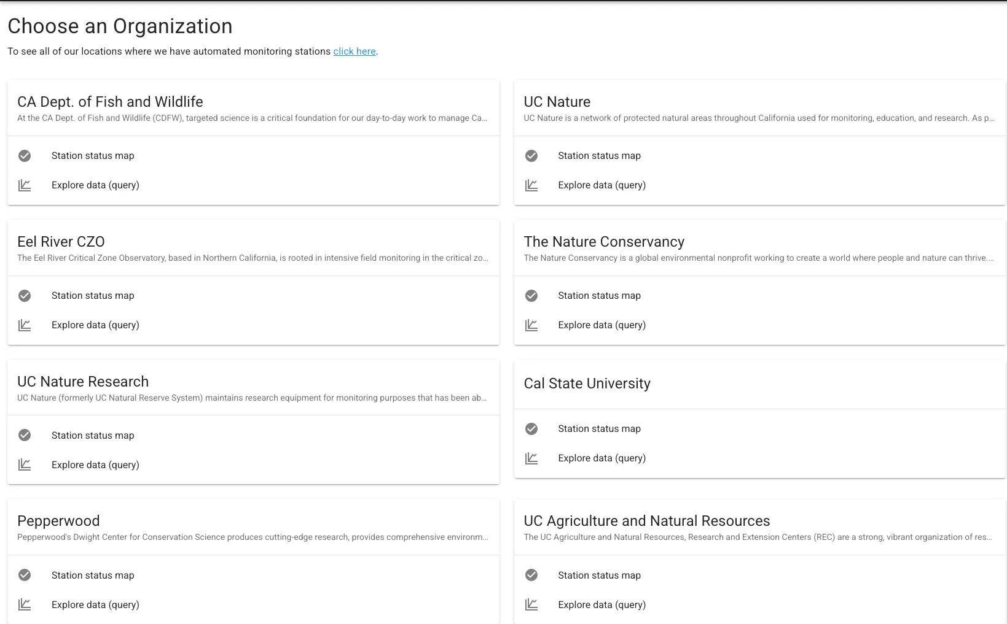View Station status map for Cal State University
This screenshot has height=624, width=1007.
click(600, 429)
